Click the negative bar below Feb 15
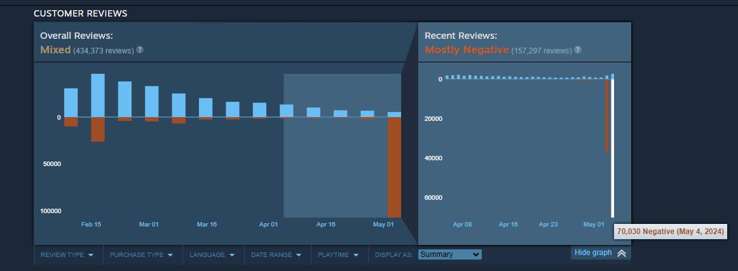Screen dimensions: 738x271 [x=98, y=129]
